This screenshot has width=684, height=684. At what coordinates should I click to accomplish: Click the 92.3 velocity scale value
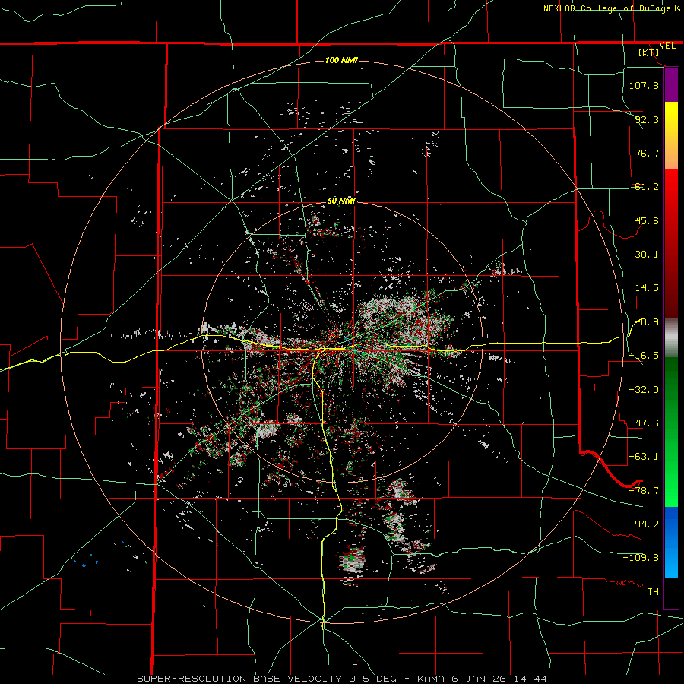(x=647, y=119)
